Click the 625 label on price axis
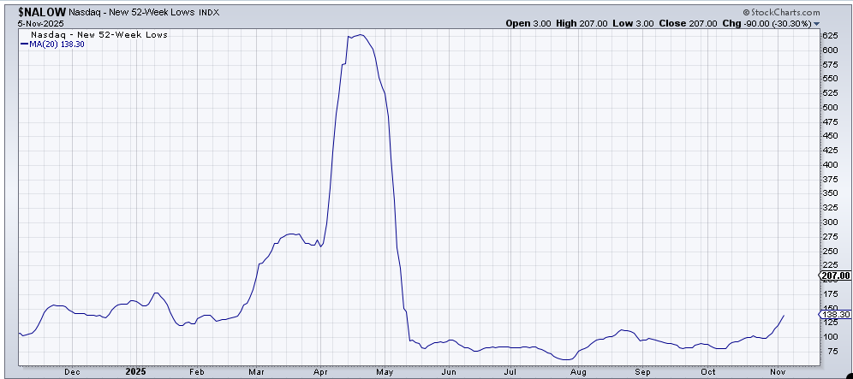Screen dimensions: 853x379 [x=830, y=37]
